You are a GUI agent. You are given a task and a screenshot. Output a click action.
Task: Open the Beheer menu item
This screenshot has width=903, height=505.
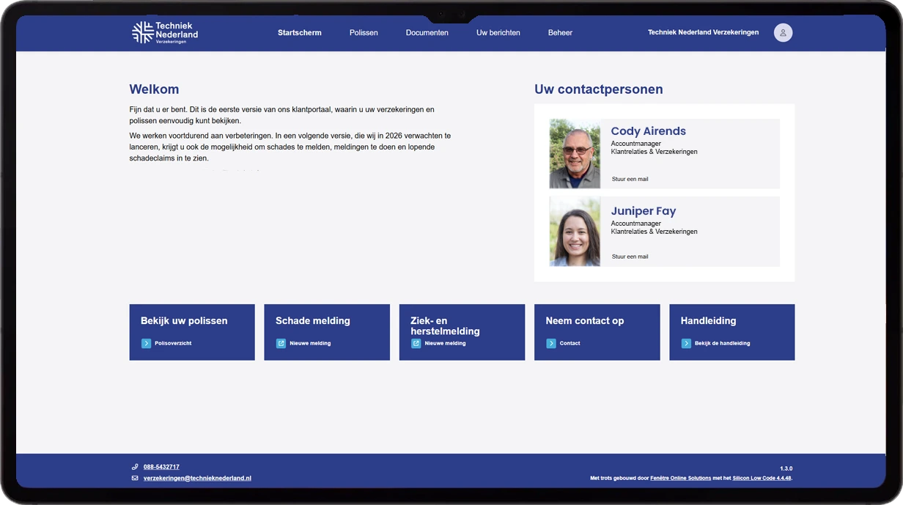click(560, 33)
